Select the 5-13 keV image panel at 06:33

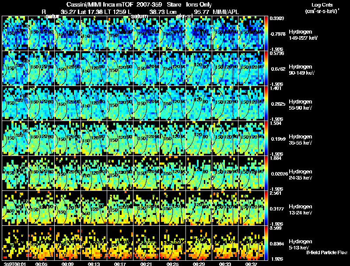[225, 243]
